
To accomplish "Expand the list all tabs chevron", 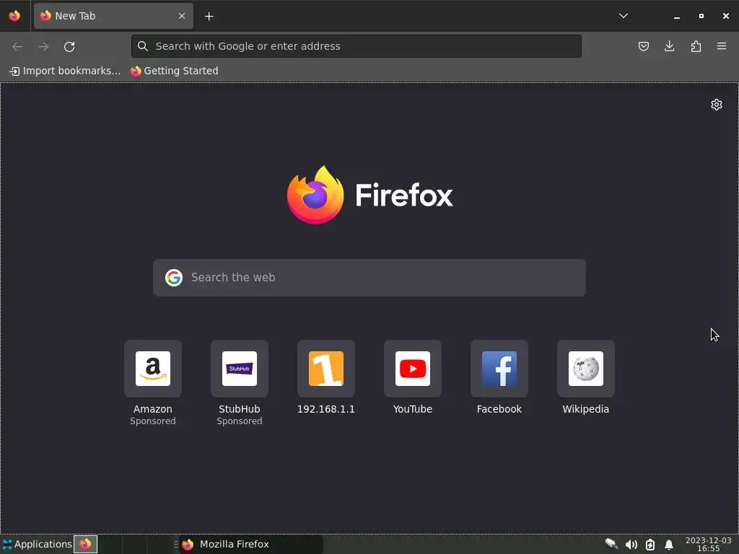I will click(623, 16).
